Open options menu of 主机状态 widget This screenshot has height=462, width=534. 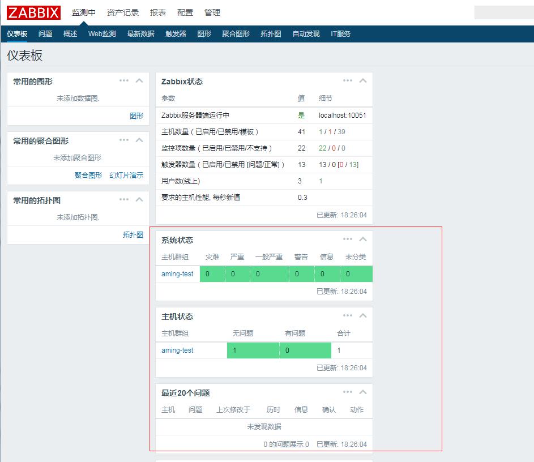348,315
